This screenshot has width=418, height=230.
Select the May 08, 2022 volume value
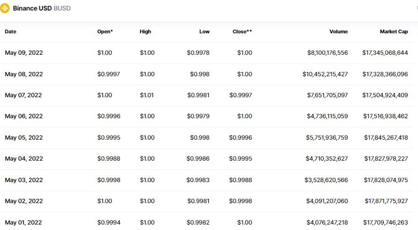[x=325, y=74]
